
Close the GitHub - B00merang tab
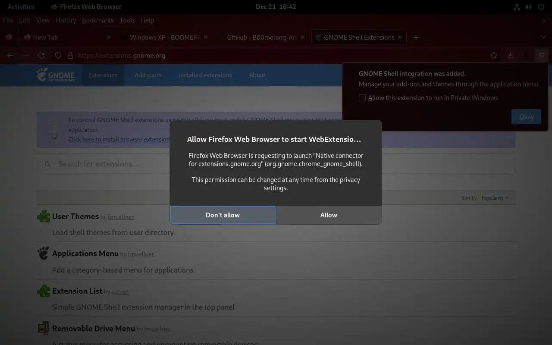(303, 38)
